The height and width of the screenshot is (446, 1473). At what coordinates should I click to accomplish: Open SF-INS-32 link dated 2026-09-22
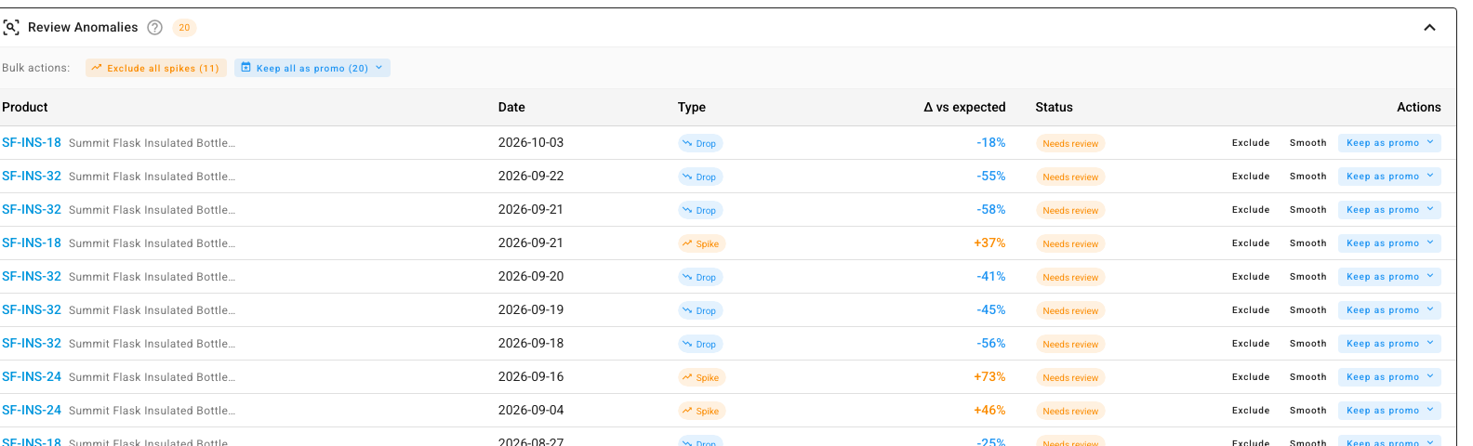click(32, 176)
